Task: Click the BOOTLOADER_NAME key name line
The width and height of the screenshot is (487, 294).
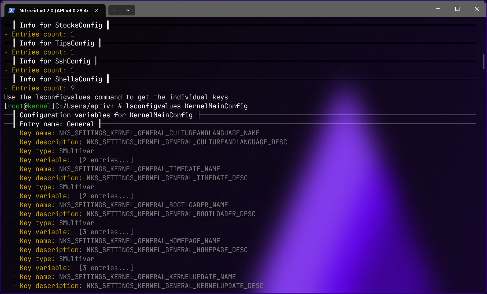Action: (x=143, y=205)
